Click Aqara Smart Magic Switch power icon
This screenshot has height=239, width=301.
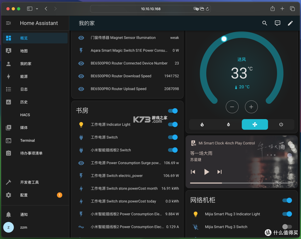81,50
